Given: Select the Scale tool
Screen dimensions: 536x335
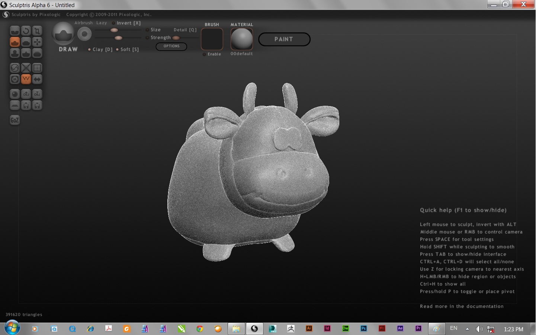Looking at the screenshot, I should [x=37, y=31].
